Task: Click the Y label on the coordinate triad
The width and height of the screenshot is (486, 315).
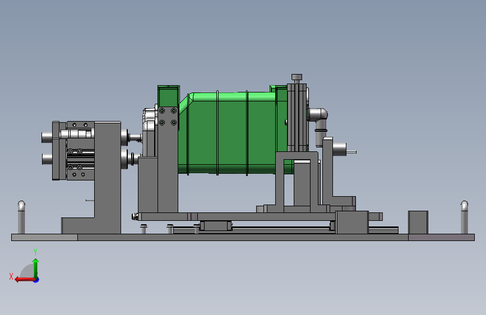Action: (x=35, y=252)
